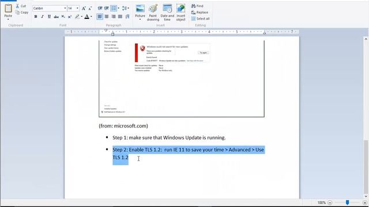Viewport: 369px width, 207px height.
Task: Toggle bullet list button
Action: (114, 8)
